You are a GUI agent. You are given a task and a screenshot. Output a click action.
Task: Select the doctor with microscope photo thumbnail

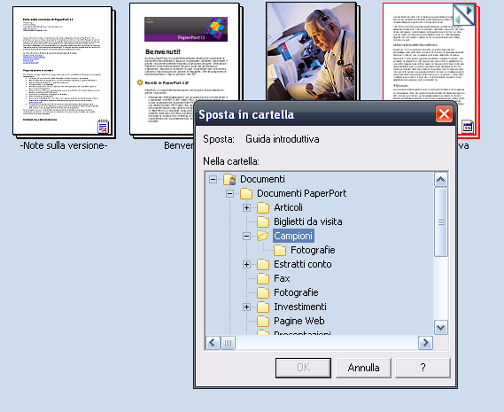[x=312, y=51]
